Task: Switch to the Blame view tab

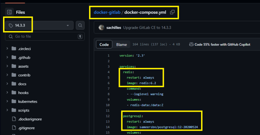Action: click(x=122, y=44)
